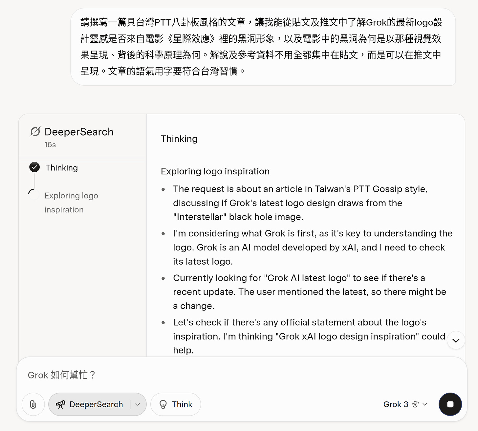Click the bullet starting 'The request is about'
The width and height of the screenshot is (478, 431).
[x=300, y=203]
